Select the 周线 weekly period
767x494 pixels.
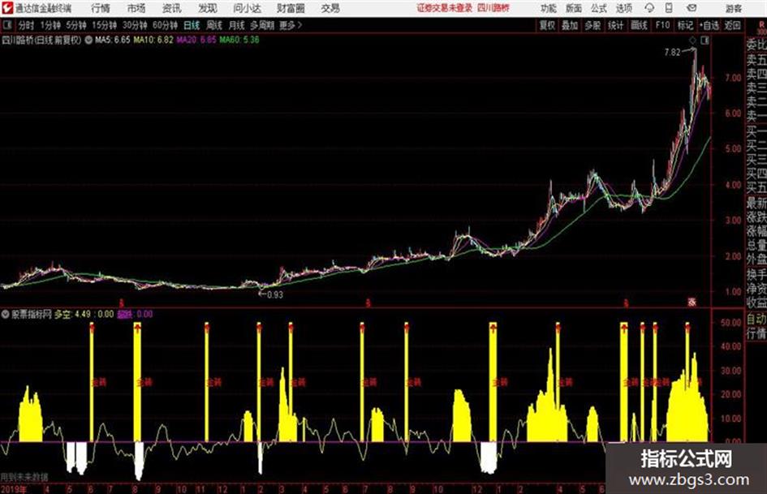coord(214,25)
